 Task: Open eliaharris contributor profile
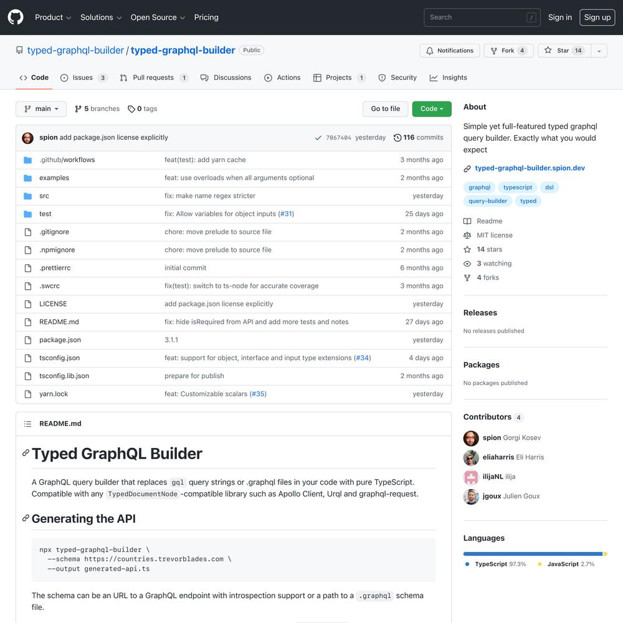point(498,457)
